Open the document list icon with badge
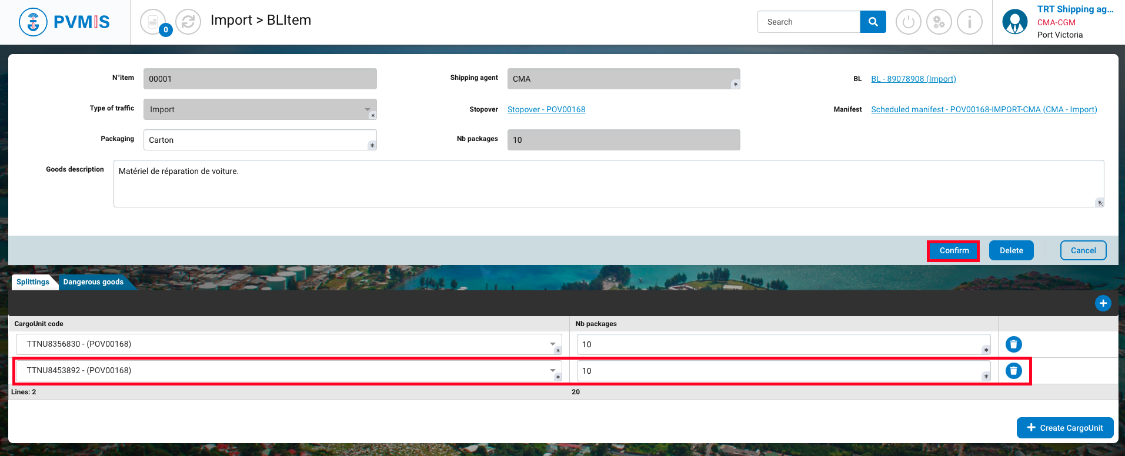Screen dimensions: 1125x456 point(153,22)
